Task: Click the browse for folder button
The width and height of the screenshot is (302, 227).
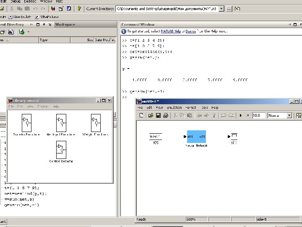Action: point(229,8)
